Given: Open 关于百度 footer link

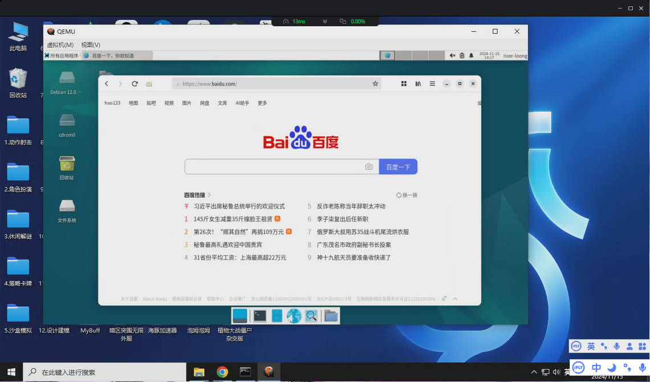Looking at the screenshot, I should pyautogui.click(x=129, y=299).
